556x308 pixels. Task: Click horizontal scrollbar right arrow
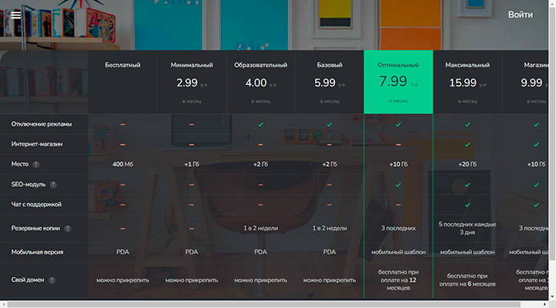pos(545,304)
